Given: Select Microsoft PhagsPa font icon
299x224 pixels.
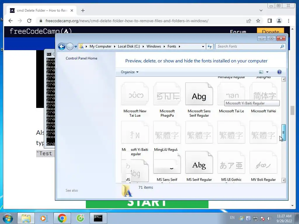Looking at the screenshot, I should coord(167,94).
